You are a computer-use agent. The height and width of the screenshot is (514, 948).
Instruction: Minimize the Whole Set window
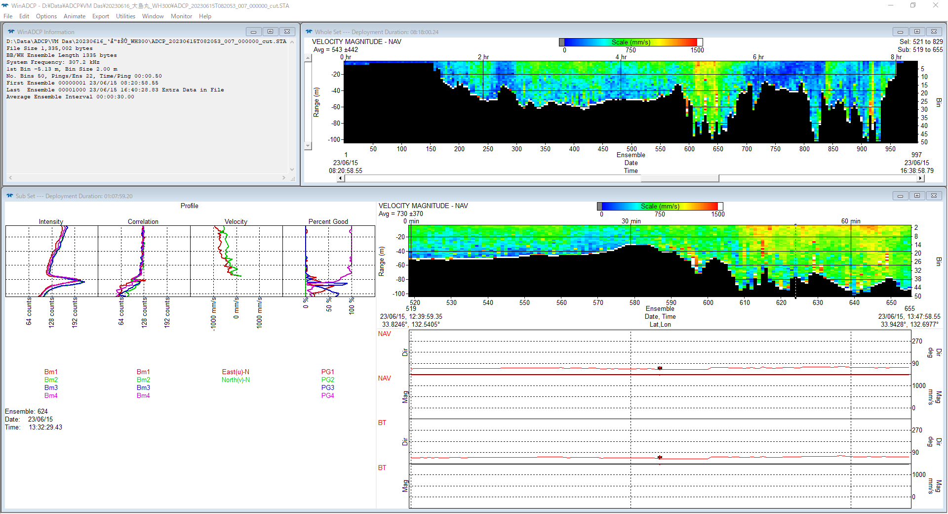coord(900,32)
